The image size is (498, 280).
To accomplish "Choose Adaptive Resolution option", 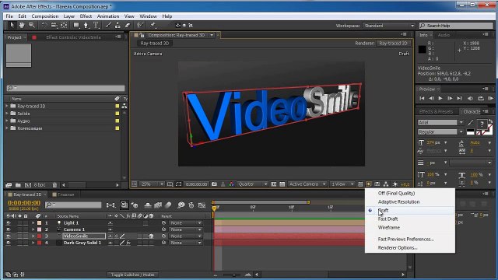I will tap(398, 202).
